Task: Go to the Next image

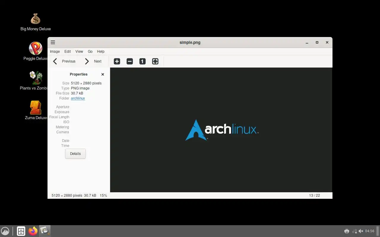Action: tap(93, 61)
